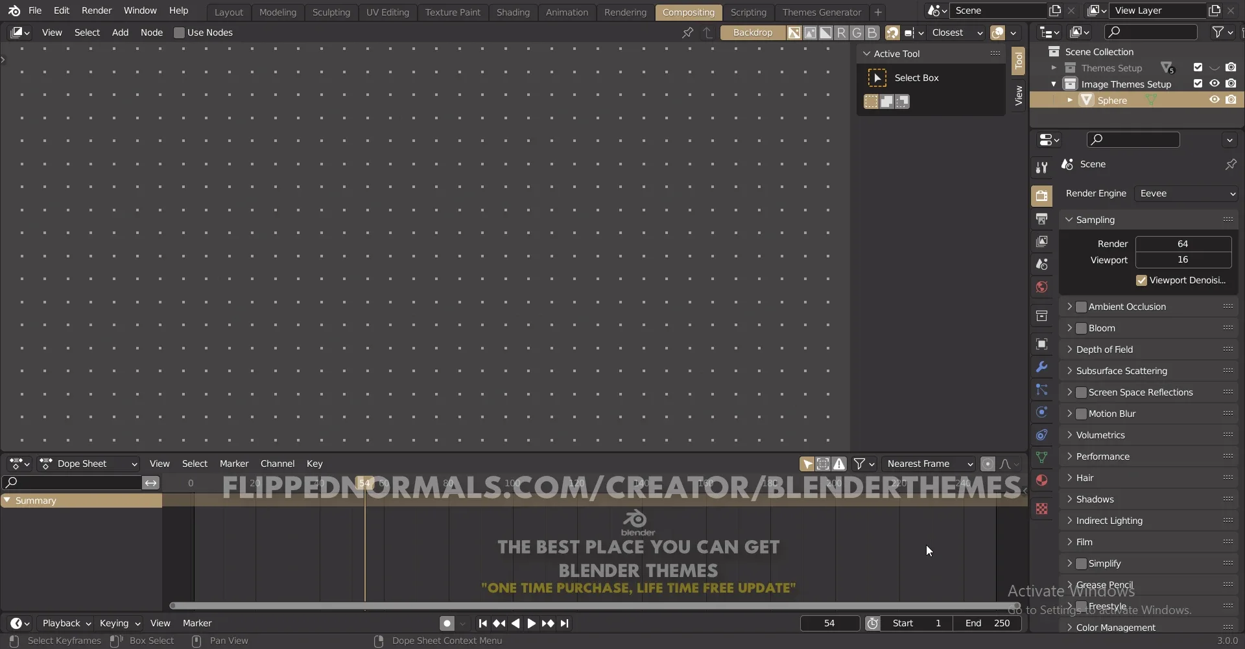1245x649 pixels.
Task: Toggle only show errors warning icon
Action: 840,464
